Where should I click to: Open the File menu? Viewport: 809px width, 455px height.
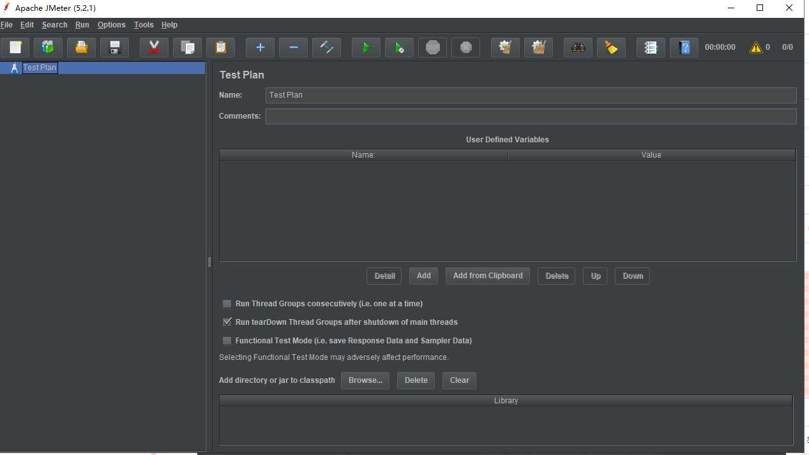click(x=6, y=25)
